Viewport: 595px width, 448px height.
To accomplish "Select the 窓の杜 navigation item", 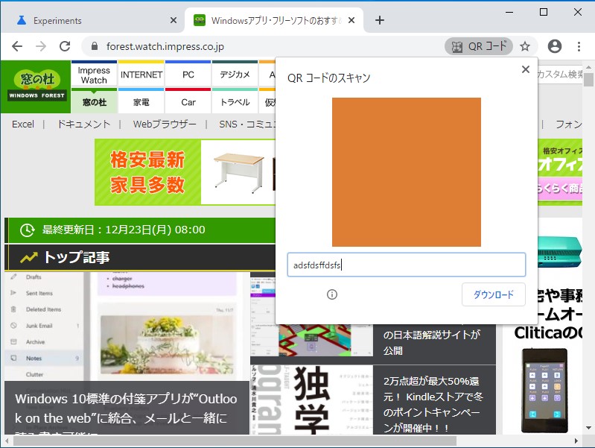I will pyautogui.click(x=94, y=102).
